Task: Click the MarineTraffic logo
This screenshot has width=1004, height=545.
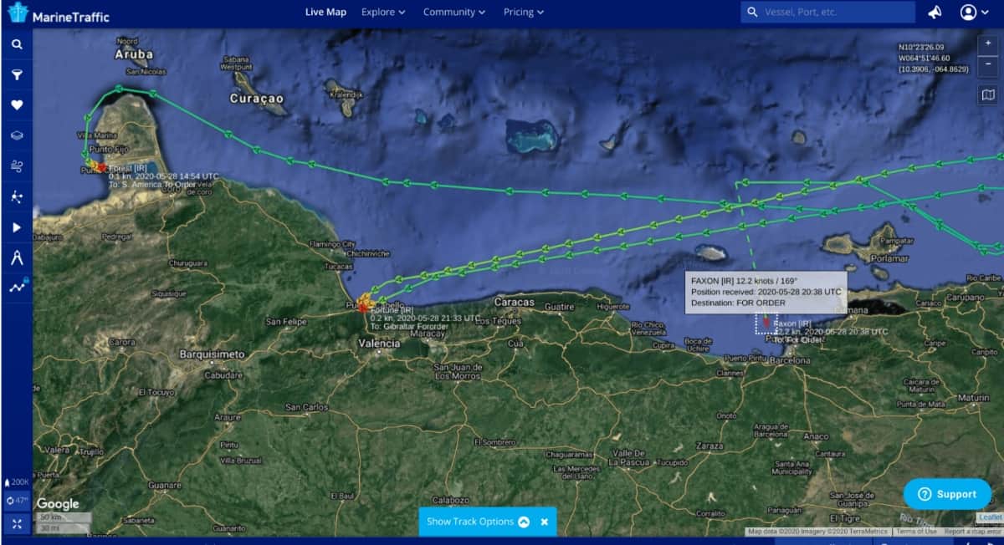Action: tap(58, 14)
